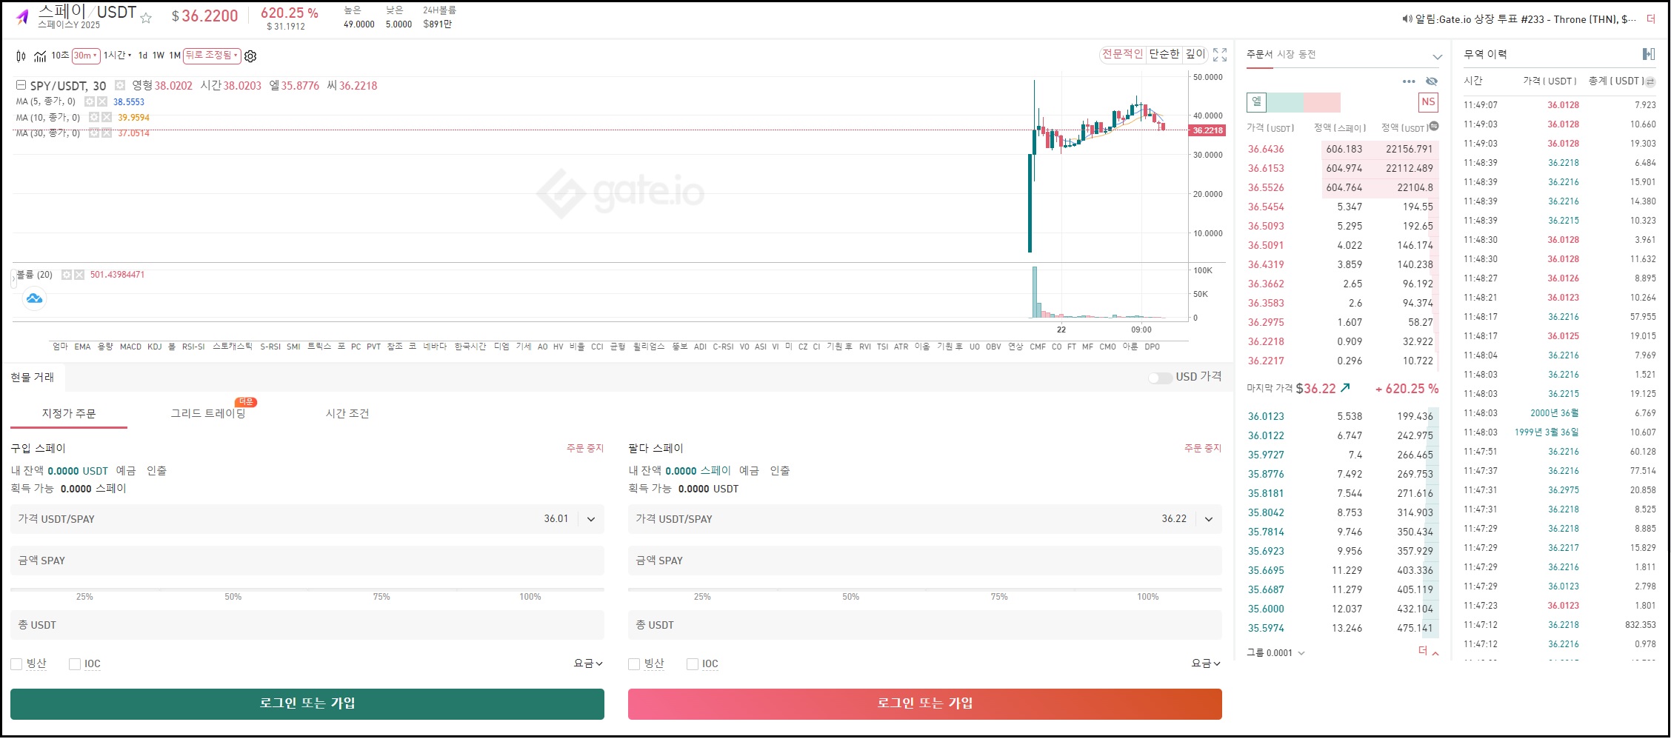1671x739 pixels.
Task: Expand 요금 in the buy form
Action: [x=588, y=663]
